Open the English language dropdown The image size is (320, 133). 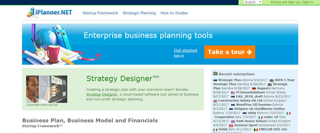253,2
